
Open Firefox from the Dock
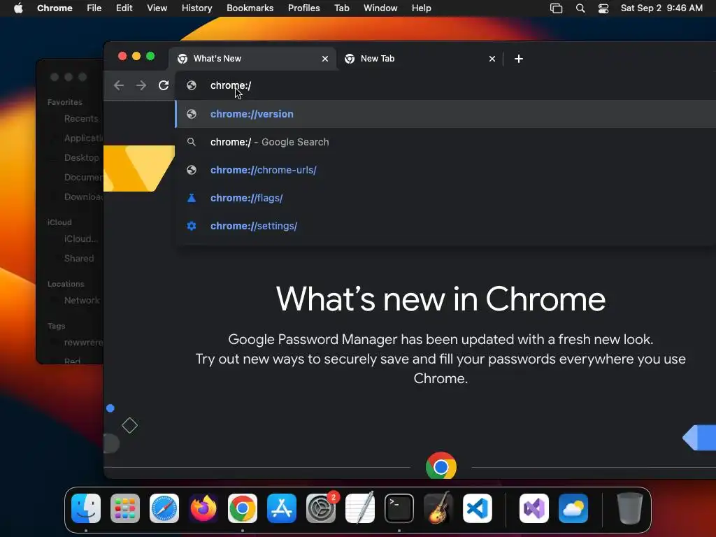tap(203, 508)
